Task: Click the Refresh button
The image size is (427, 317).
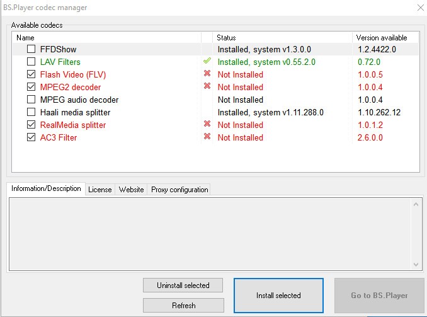Action: [x=183, y=305]
